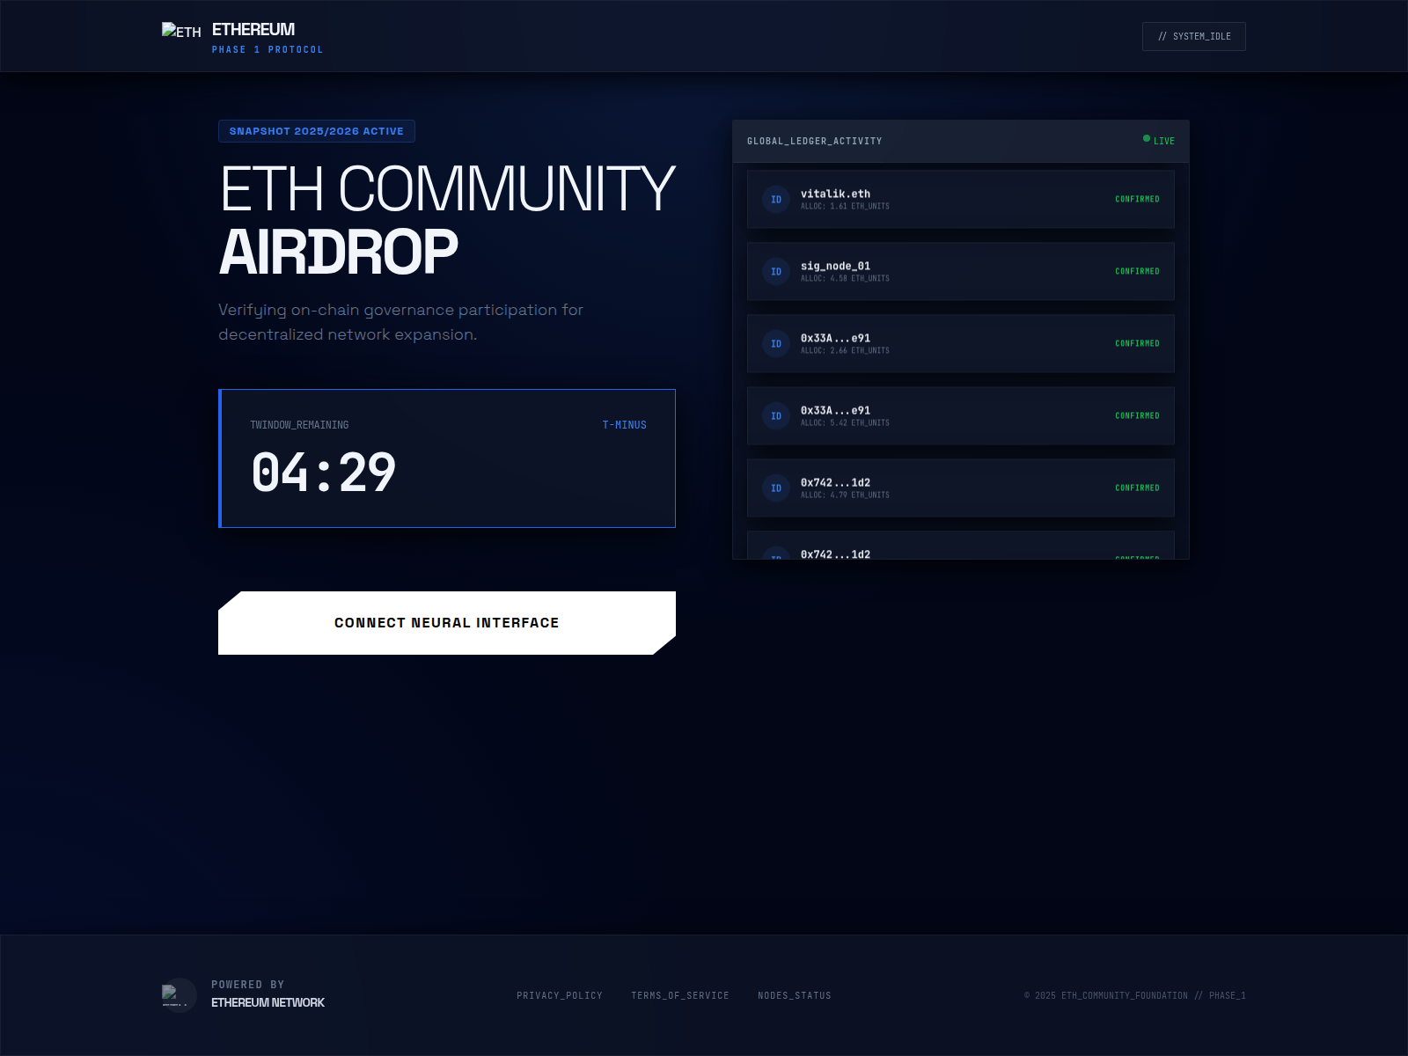Click the footer Ethereum Network logo
This screenshot has width=1408, height=1056.
tap(179, 995)
